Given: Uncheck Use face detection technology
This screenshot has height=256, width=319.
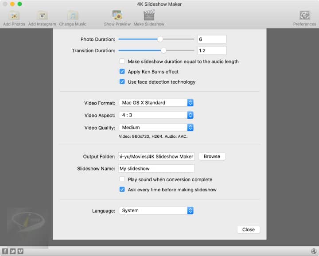Looking at the screenshot, I should [x=122, y=82].
